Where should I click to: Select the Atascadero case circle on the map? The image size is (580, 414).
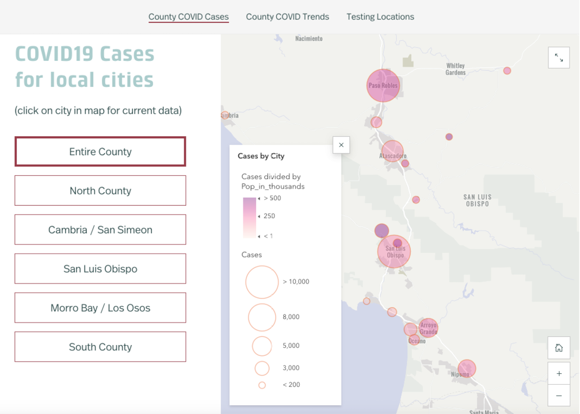[x=393, y=152]
